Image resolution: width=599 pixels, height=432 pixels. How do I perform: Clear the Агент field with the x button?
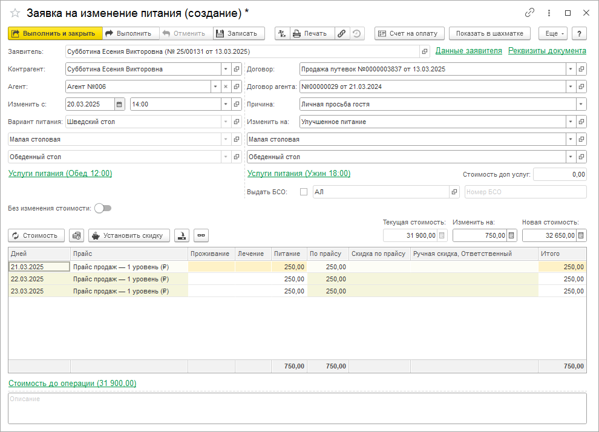click(226, 87)
